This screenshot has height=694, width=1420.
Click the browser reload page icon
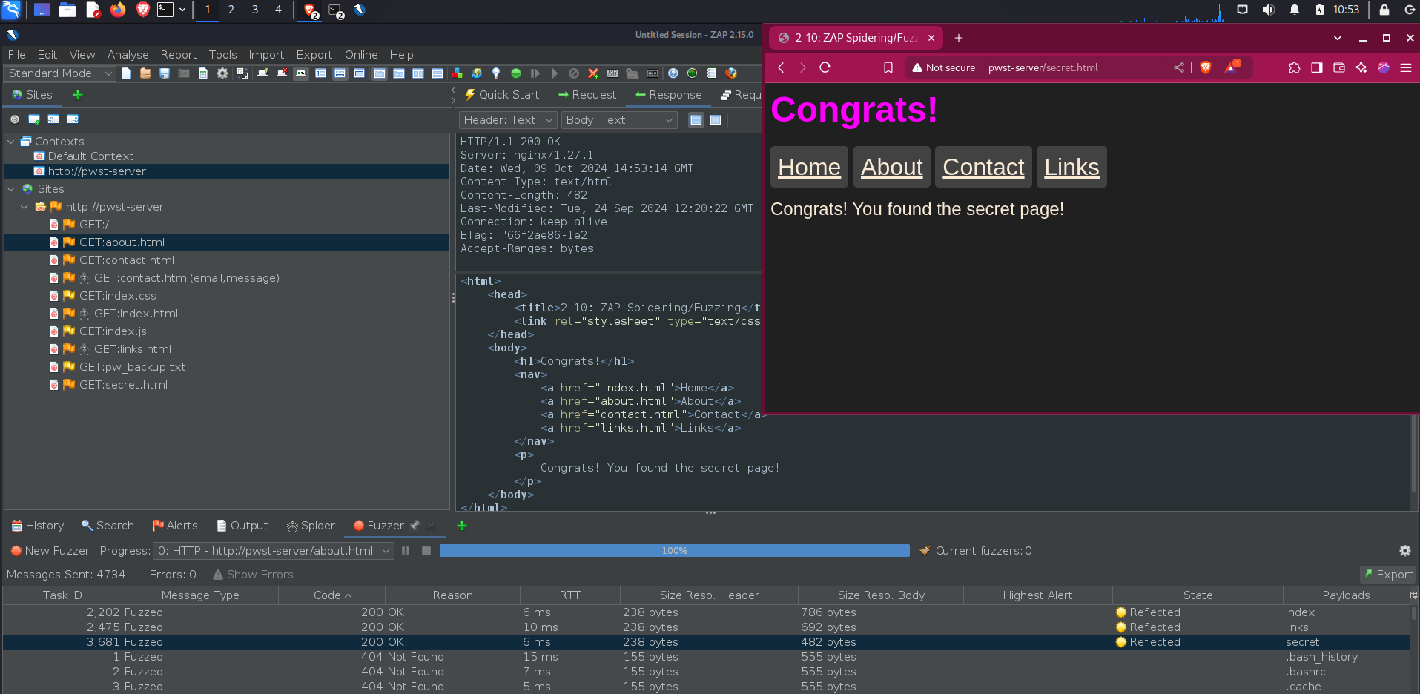(825, 67)
